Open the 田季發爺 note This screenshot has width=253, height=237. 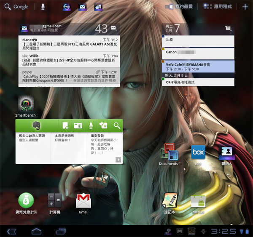click(x=105, y=148)
